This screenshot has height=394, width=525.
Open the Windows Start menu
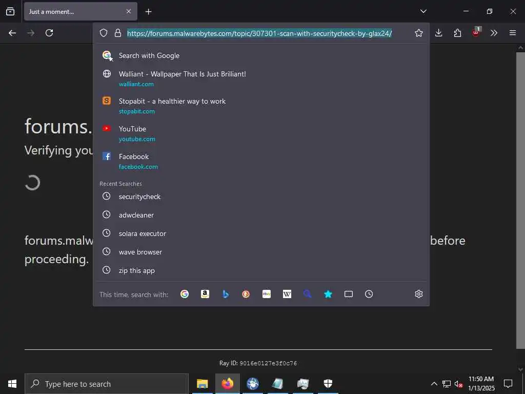click(12, 384)
